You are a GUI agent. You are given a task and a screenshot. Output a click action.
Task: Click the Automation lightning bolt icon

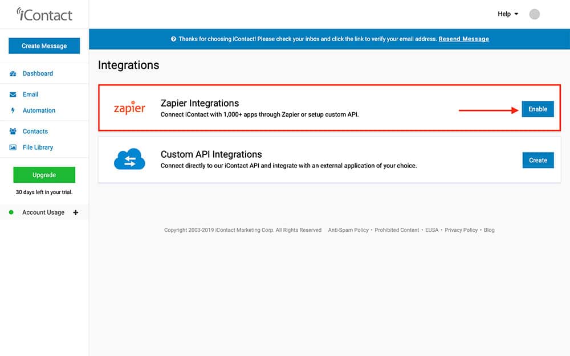[x=13, y=111]
